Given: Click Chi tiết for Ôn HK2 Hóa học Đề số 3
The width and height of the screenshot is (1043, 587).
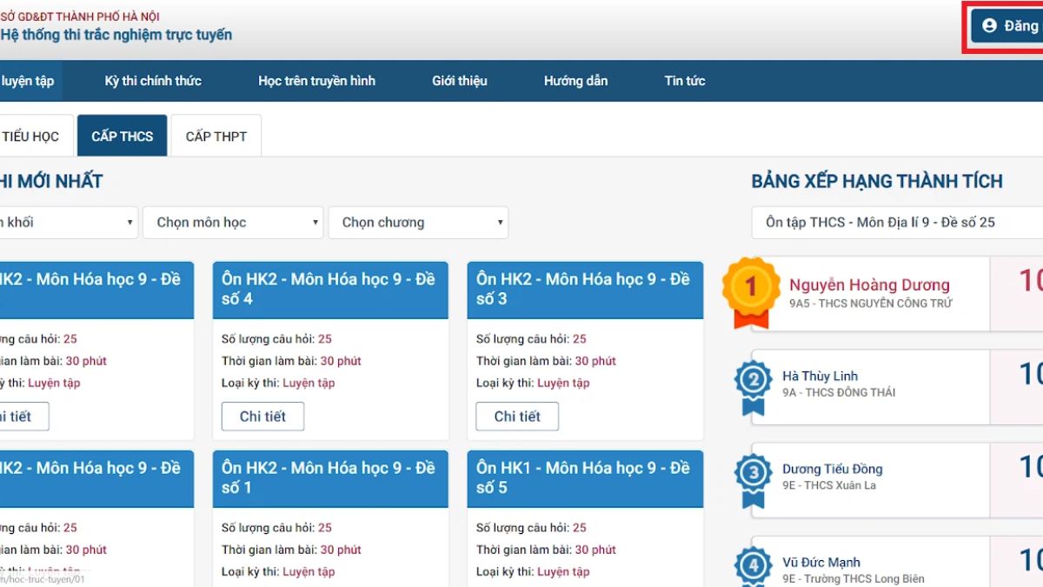Looking at the screenshot, I should coord(516,416).
